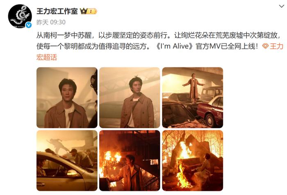Click the post text about I'm Alive MV
The image size is (287, 195).
point(159,46)
